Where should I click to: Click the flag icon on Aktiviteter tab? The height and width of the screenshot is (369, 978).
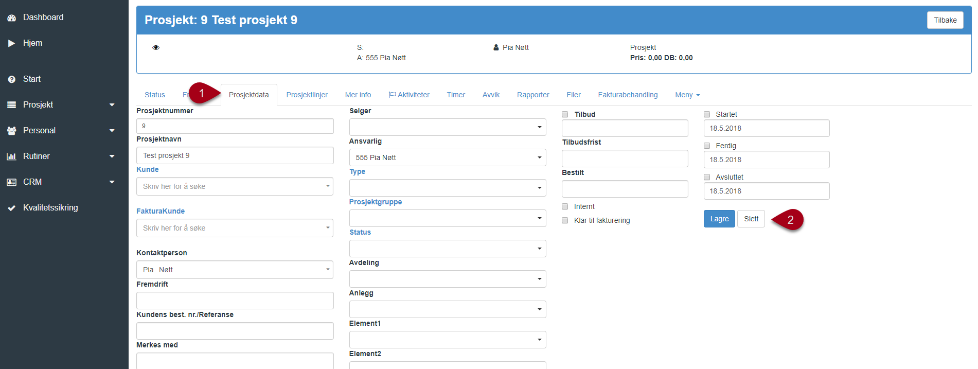coord(392,95)
